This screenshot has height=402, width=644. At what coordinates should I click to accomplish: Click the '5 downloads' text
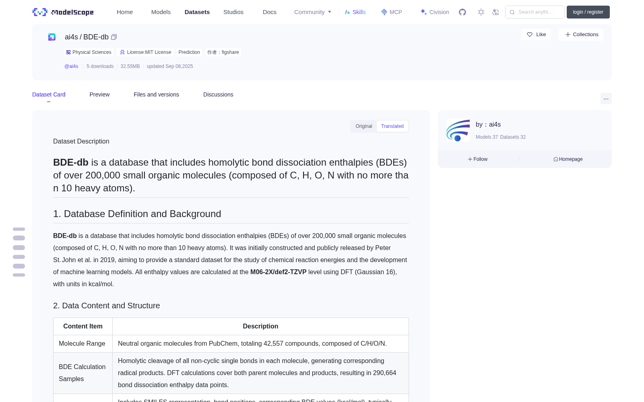point(100,66)
